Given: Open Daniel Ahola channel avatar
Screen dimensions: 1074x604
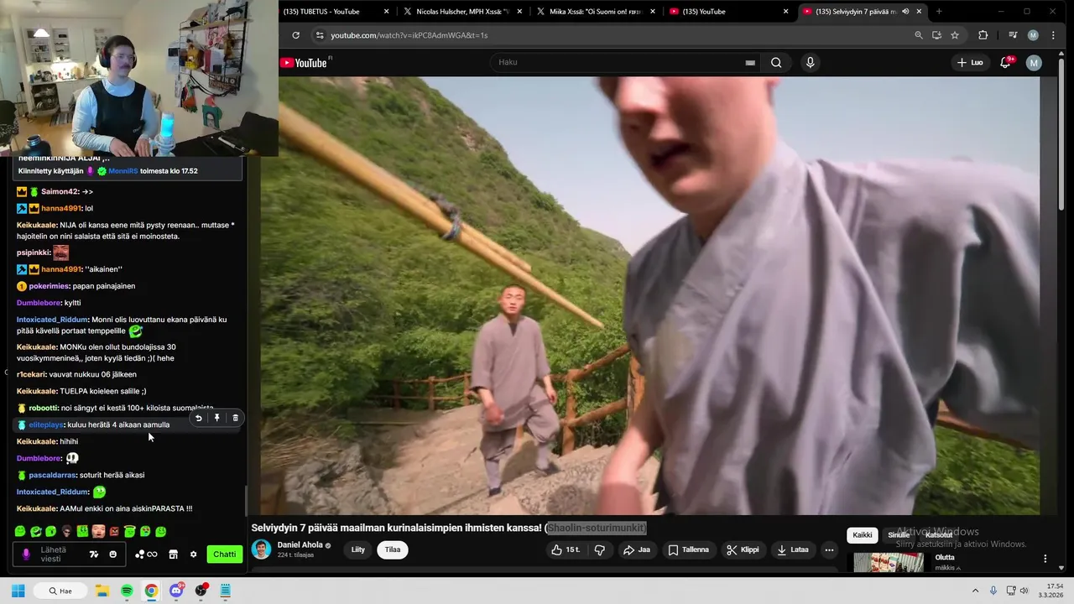Looking at the screenshot, I should [262, 549].
